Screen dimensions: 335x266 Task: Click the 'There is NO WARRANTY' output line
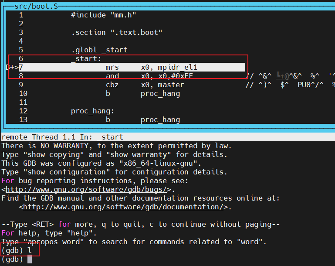click(x=116, y=146)
